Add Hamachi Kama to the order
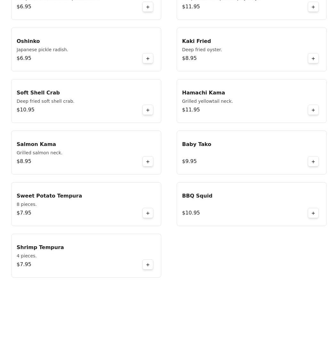The image size is (336, 357). [313, 110]
